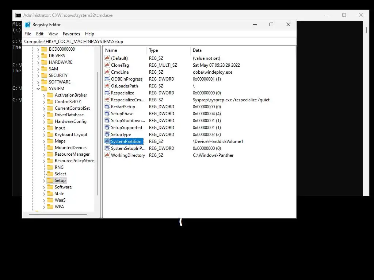Click the folder icon of the BCD00000000 key

[x=44, y=49]
